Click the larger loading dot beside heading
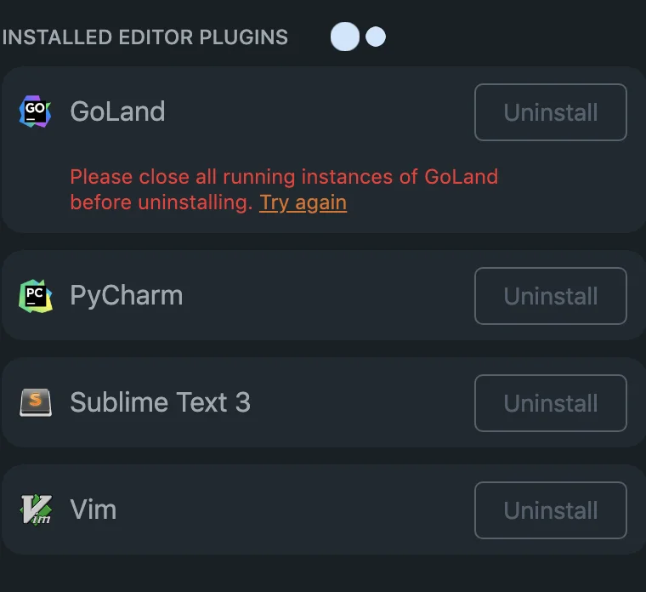 (345, 37)
